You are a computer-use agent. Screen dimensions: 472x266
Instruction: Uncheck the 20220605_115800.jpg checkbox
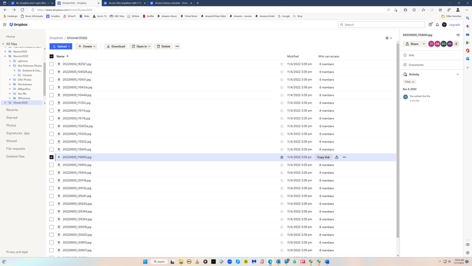click(x=51, y=157)
